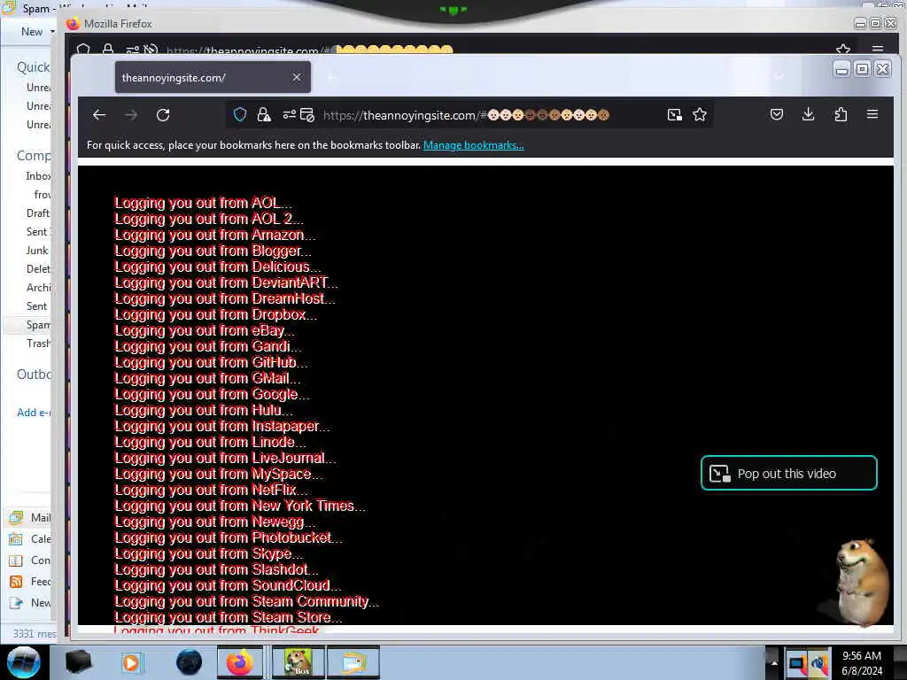Click the padlock site security icon
The height and width of the screenshot is (680, 907).
[x=264, y=114]
